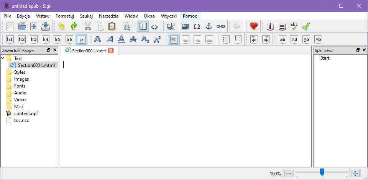Click the red heart Donate icon
This screenshot has height=180, width=368.
[253, 26]
